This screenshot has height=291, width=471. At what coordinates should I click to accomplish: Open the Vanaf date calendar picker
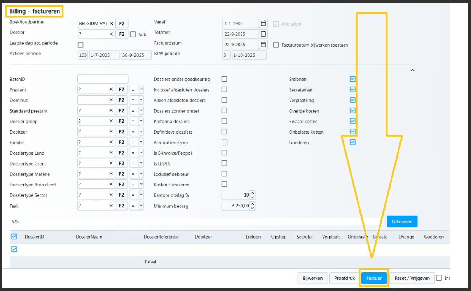pos(263,23)
